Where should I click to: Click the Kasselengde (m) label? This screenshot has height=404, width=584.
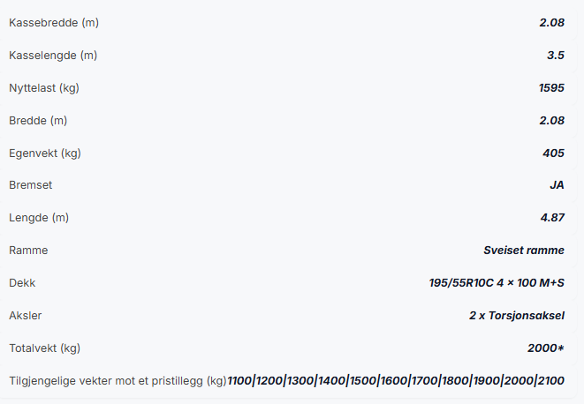(53, 56)
